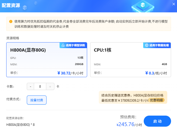Click H800A(显存80G) * 8 summary text
This screenshot has width=177, height=132.
click(x=20, y=125)
